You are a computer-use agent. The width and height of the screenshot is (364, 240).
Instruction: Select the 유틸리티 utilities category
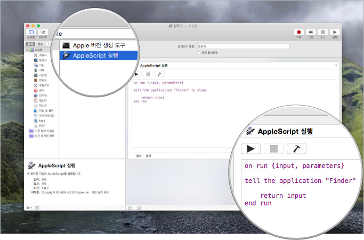[x=42, y=85]
